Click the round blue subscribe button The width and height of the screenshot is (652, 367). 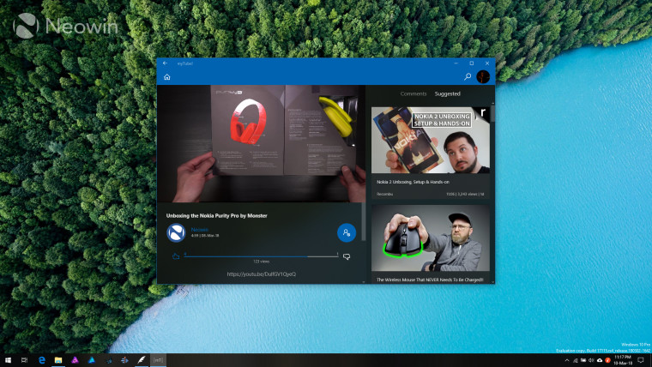click(x=347, y=232)
